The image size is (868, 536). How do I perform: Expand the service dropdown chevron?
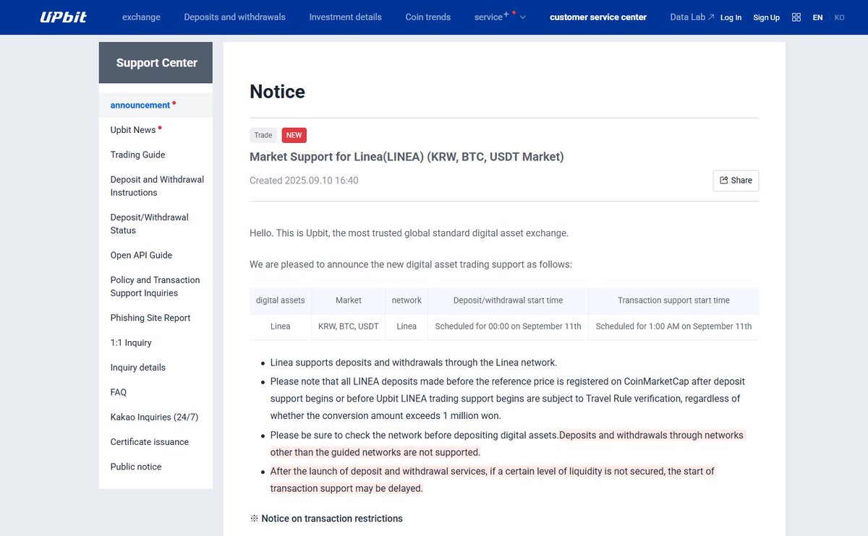point(523,17)
